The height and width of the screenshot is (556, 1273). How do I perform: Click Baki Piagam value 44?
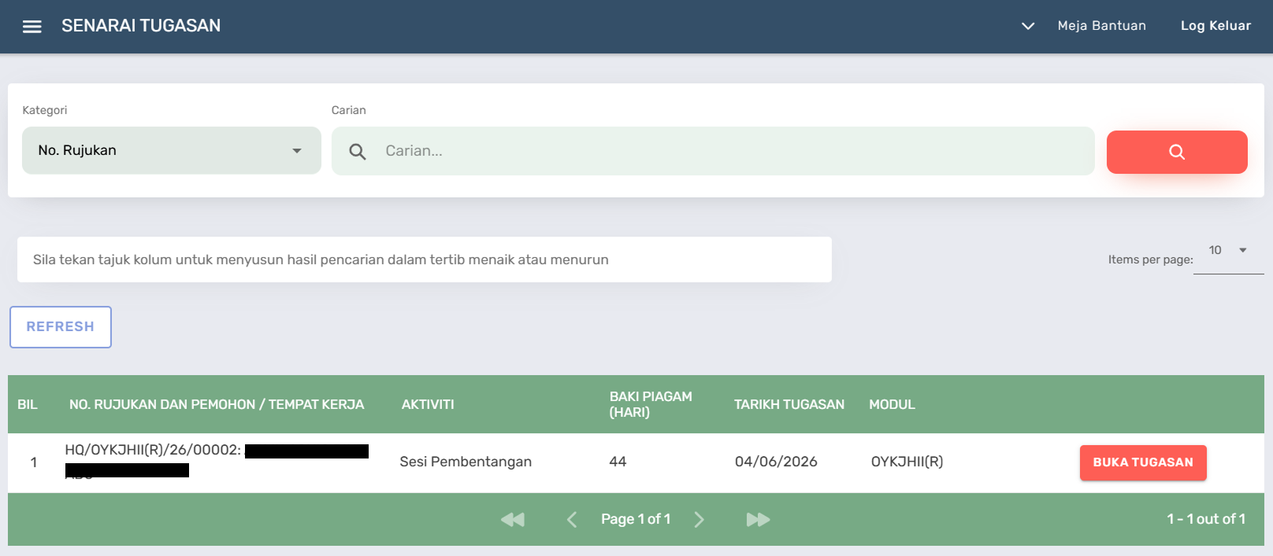(x=618, y=462)
